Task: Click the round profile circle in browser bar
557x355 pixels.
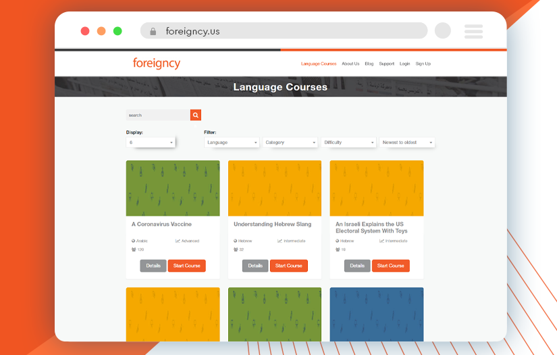Action: [x=443, y=30]
